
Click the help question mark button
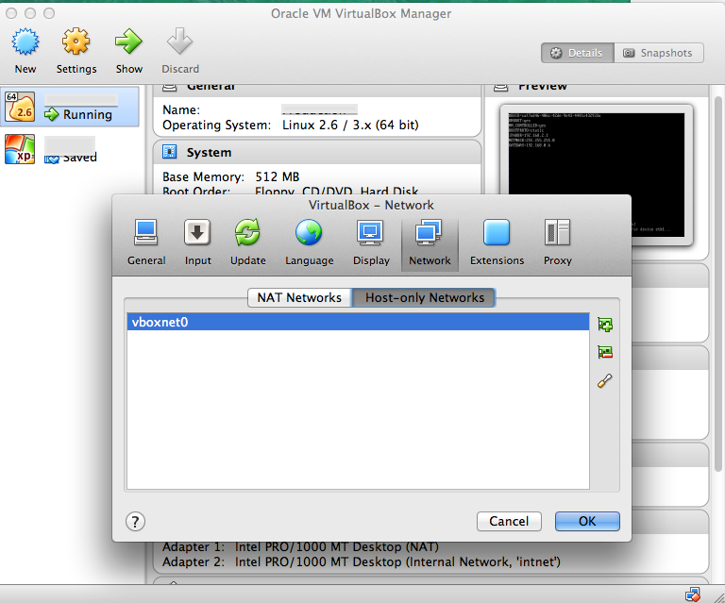click(135, 522)
